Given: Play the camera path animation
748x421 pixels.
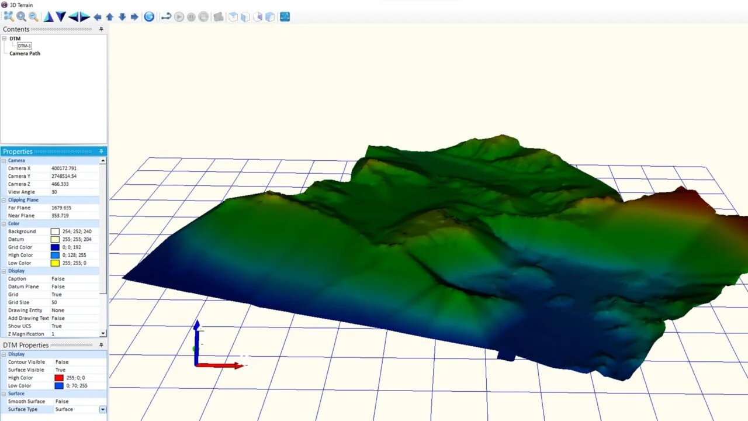Looking at the screenshot, I should pyautogui.click(x=179, y=17).
